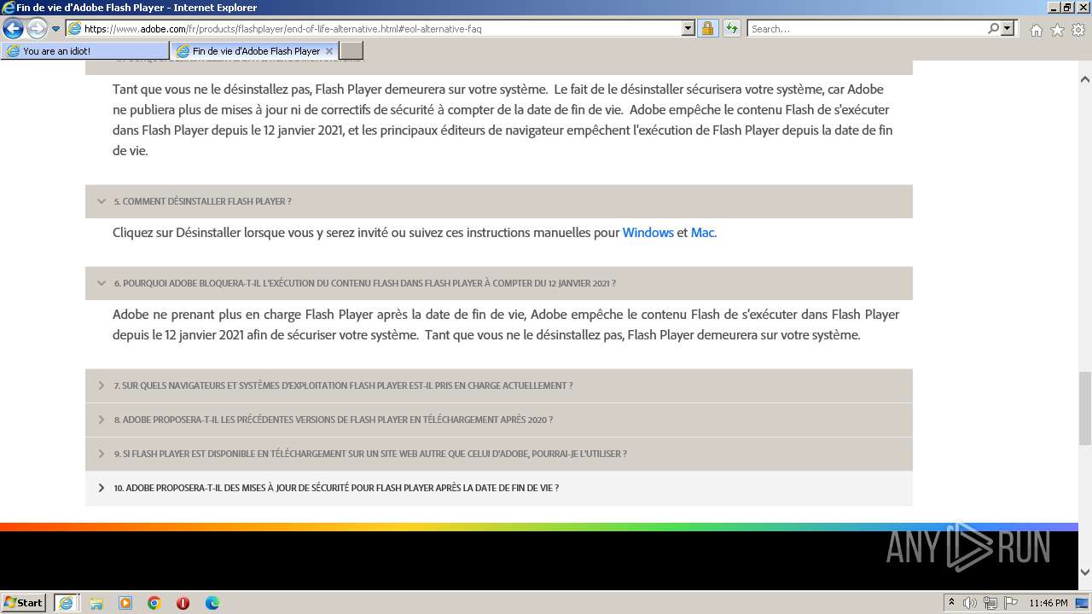Refresh the page with the refresh icon
The image size is (1092, 614).
[731, 28]
